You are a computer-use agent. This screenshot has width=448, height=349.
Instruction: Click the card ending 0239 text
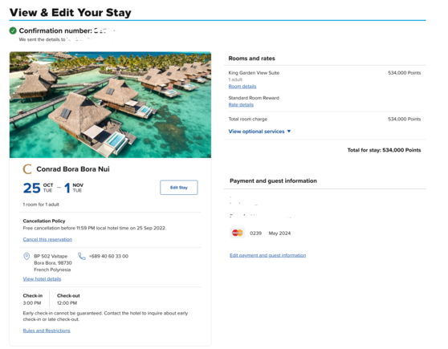click(x=256, y=233)
